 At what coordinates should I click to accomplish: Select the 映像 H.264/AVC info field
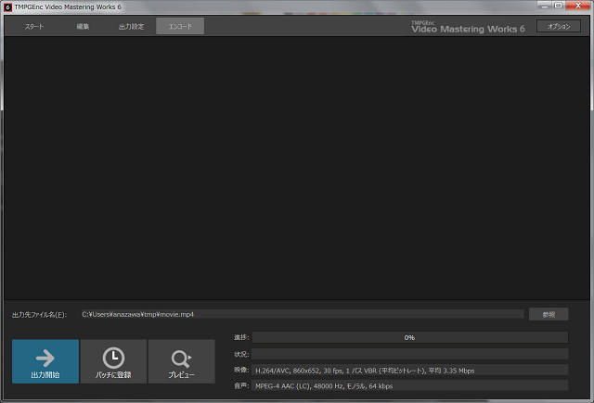tap(409, 370)
